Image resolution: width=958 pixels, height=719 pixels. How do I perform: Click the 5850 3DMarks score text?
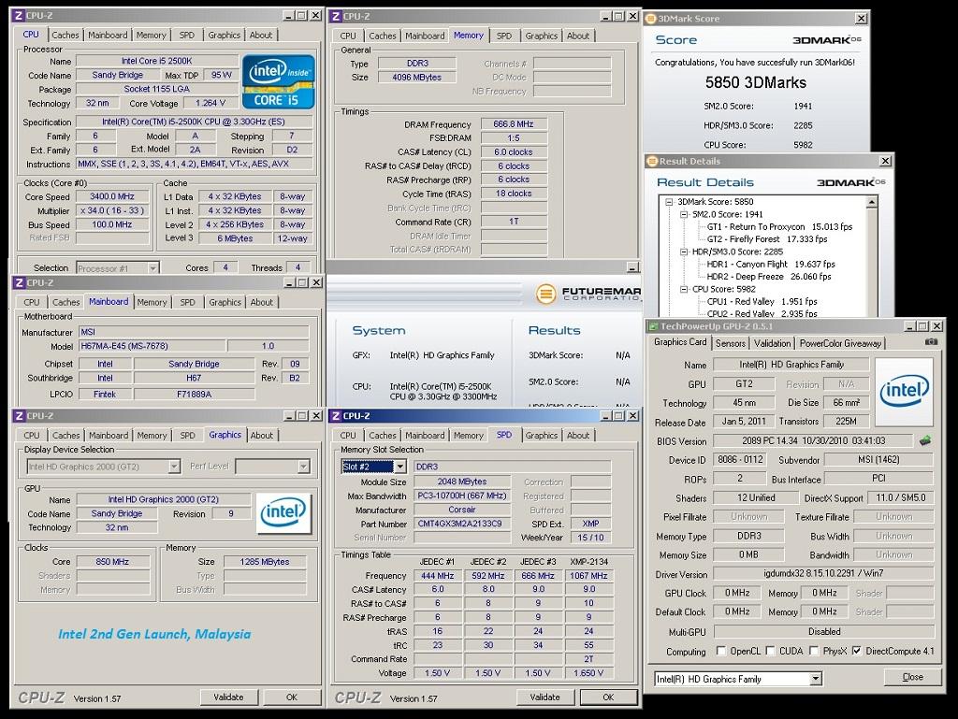[x=756, y=82]
